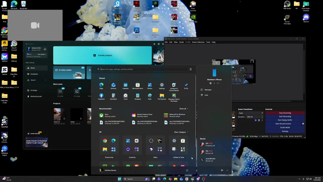The width and height of the screenshot is (323, 182).
Task: Click Duration stepper in OBS transitions
Action: [262, 117]
